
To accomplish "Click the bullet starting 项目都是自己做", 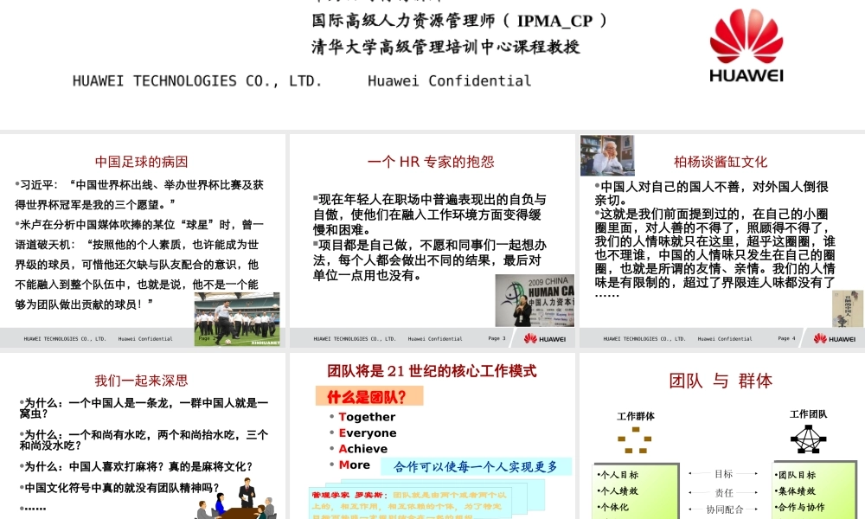I will pyautogui.click(x=430, y=259).
